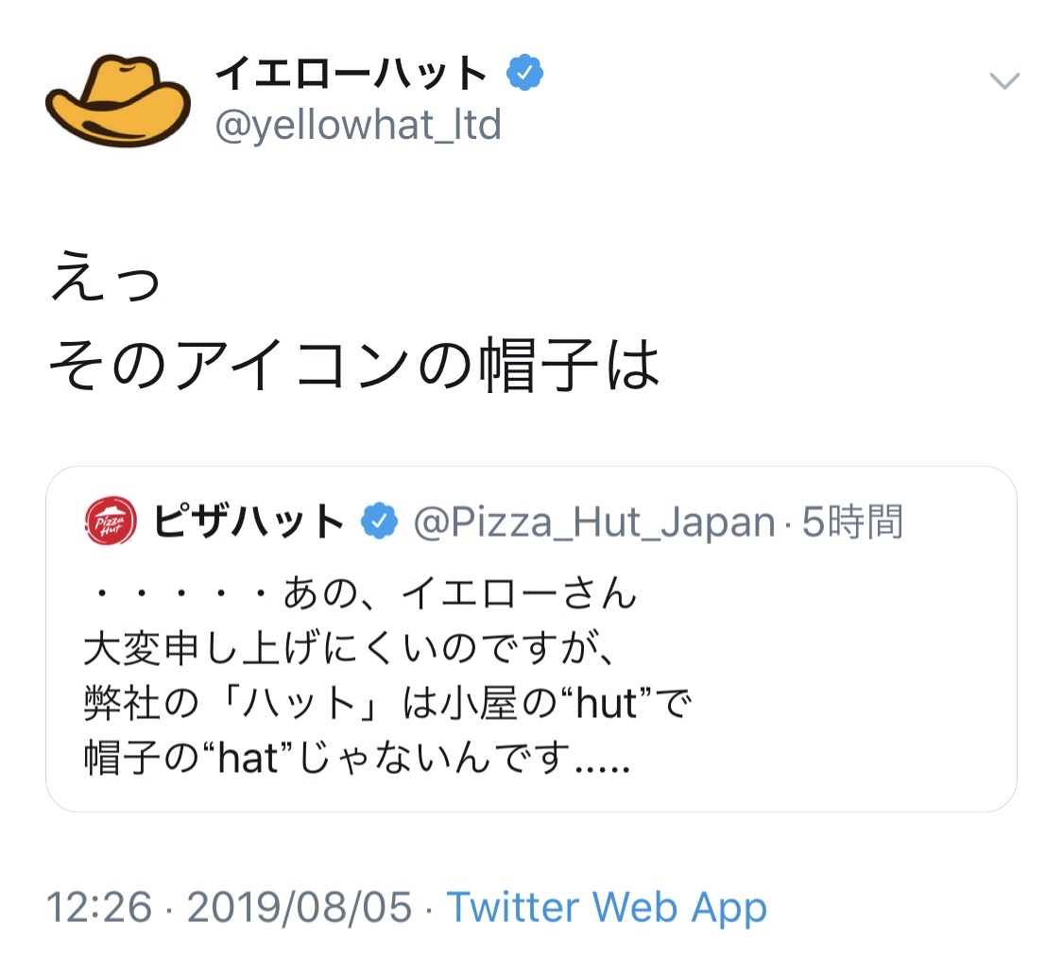Click the verified badge beside ピザハット

(380, 522)
